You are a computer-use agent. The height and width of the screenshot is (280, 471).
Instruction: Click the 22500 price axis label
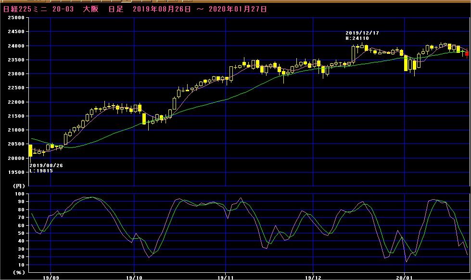pyautogui.click(x=16, y=88)
